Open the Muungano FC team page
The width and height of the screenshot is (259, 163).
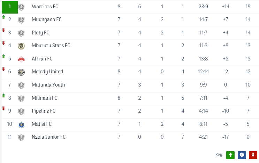click(x=46, y=19)
